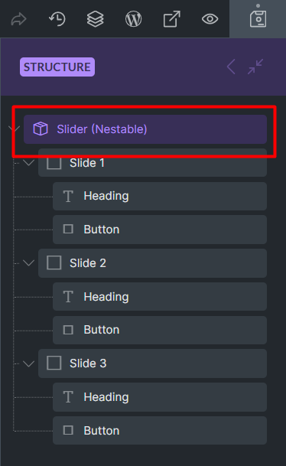The height and width of the screenshot is (466, 286).
Task: Click the left chevron in Structure header
Action: pos(231,67)
